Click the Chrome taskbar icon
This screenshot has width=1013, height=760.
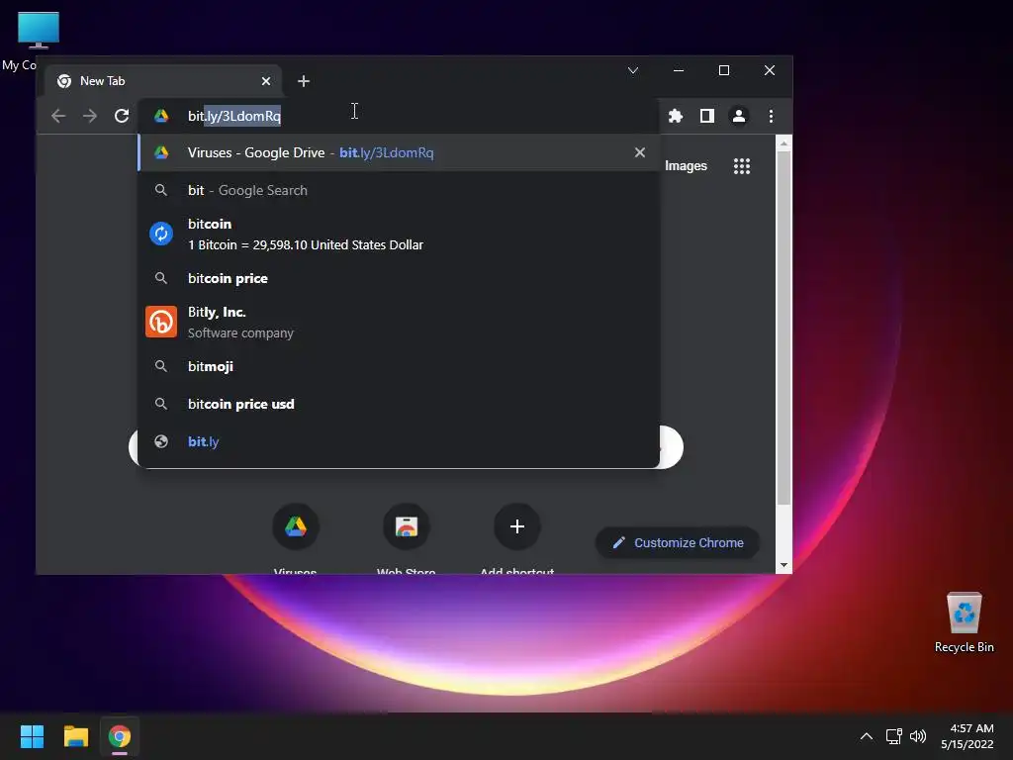tap(120, 736)
